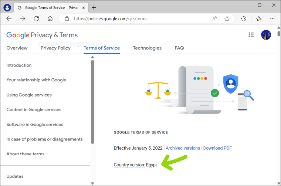Click sidebar scrollbar up arrow
Viewport: 281px width, 186px height.
pos(92,57)
